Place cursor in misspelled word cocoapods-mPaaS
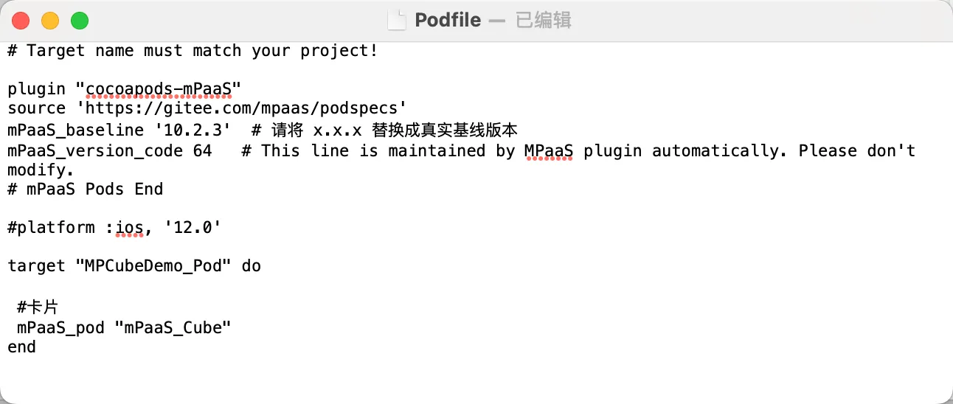Image resolution: width=953 pixels, height=404 pixels. (x=159, y=89)
